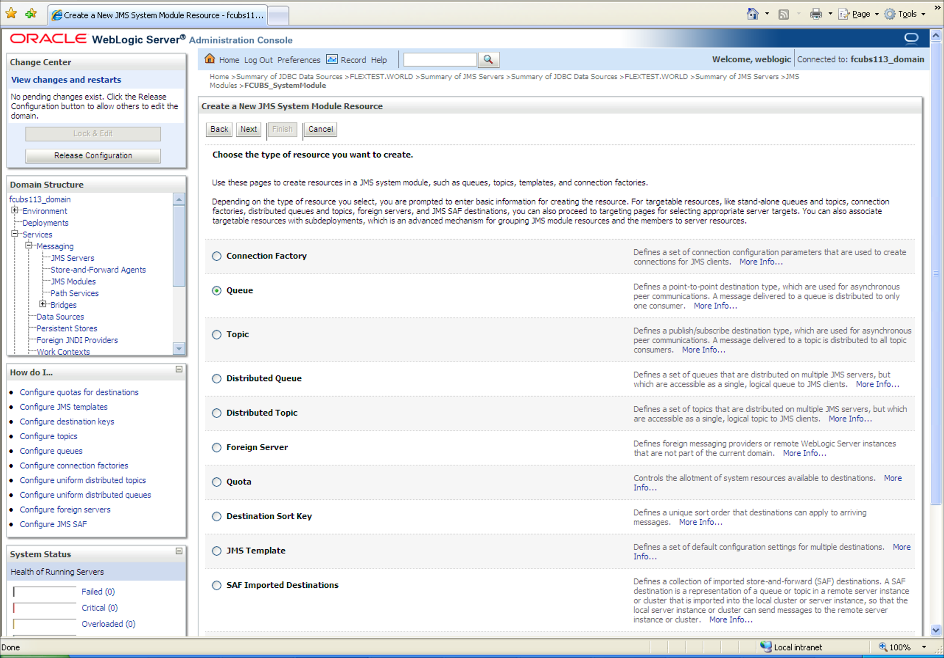Click More Info link for Queue

coord(716,306)
